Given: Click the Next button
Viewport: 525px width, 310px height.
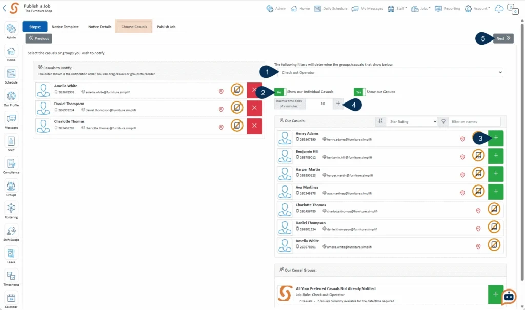Looking at the screenshot, I should (503, 38).
